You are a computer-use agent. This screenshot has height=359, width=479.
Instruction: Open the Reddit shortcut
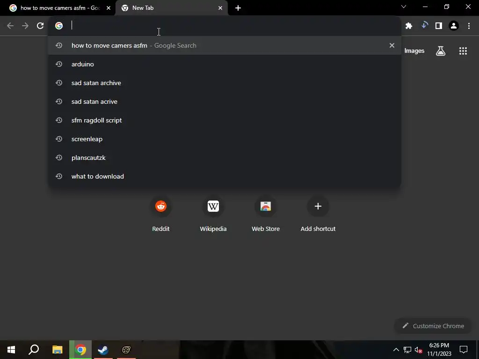161,214
